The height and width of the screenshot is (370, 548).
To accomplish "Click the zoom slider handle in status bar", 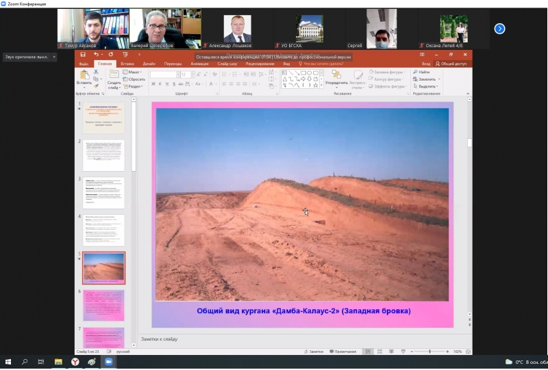I will (429, 352).
